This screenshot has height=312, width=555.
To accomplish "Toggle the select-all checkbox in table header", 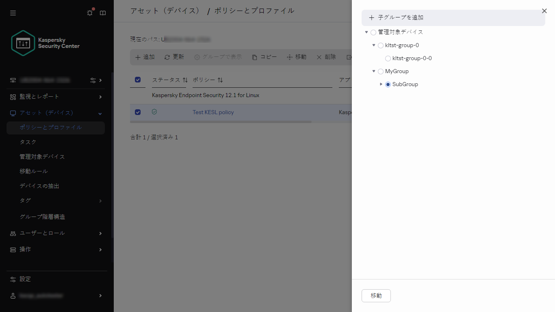I will tap(138, 80).
